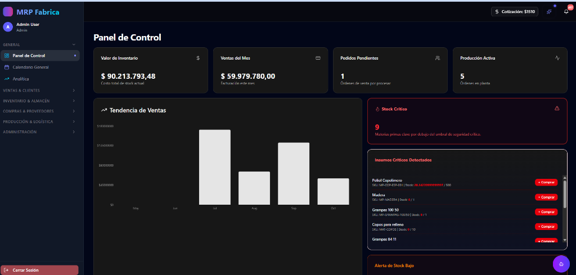Click the dollar icon on Valor de Inventario card
Screen dimensions: 576x275
198,58
